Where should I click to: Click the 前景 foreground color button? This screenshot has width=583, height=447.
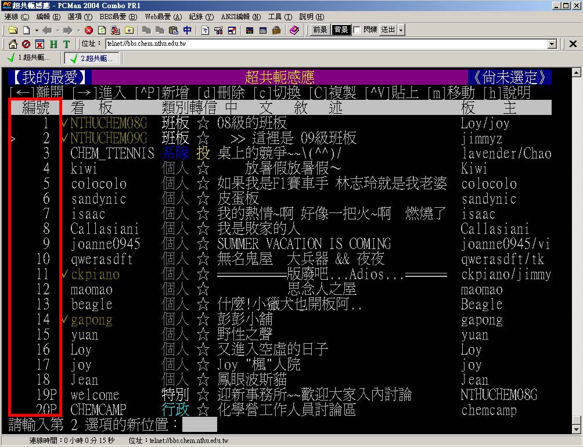(320, 30)
